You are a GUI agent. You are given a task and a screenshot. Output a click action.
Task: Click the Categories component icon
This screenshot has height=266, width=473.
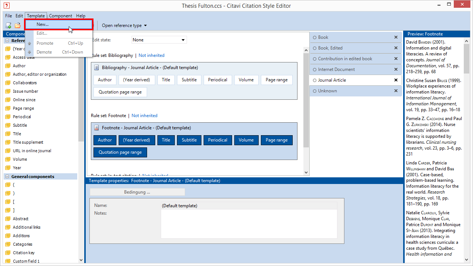(x=8, y=244)
